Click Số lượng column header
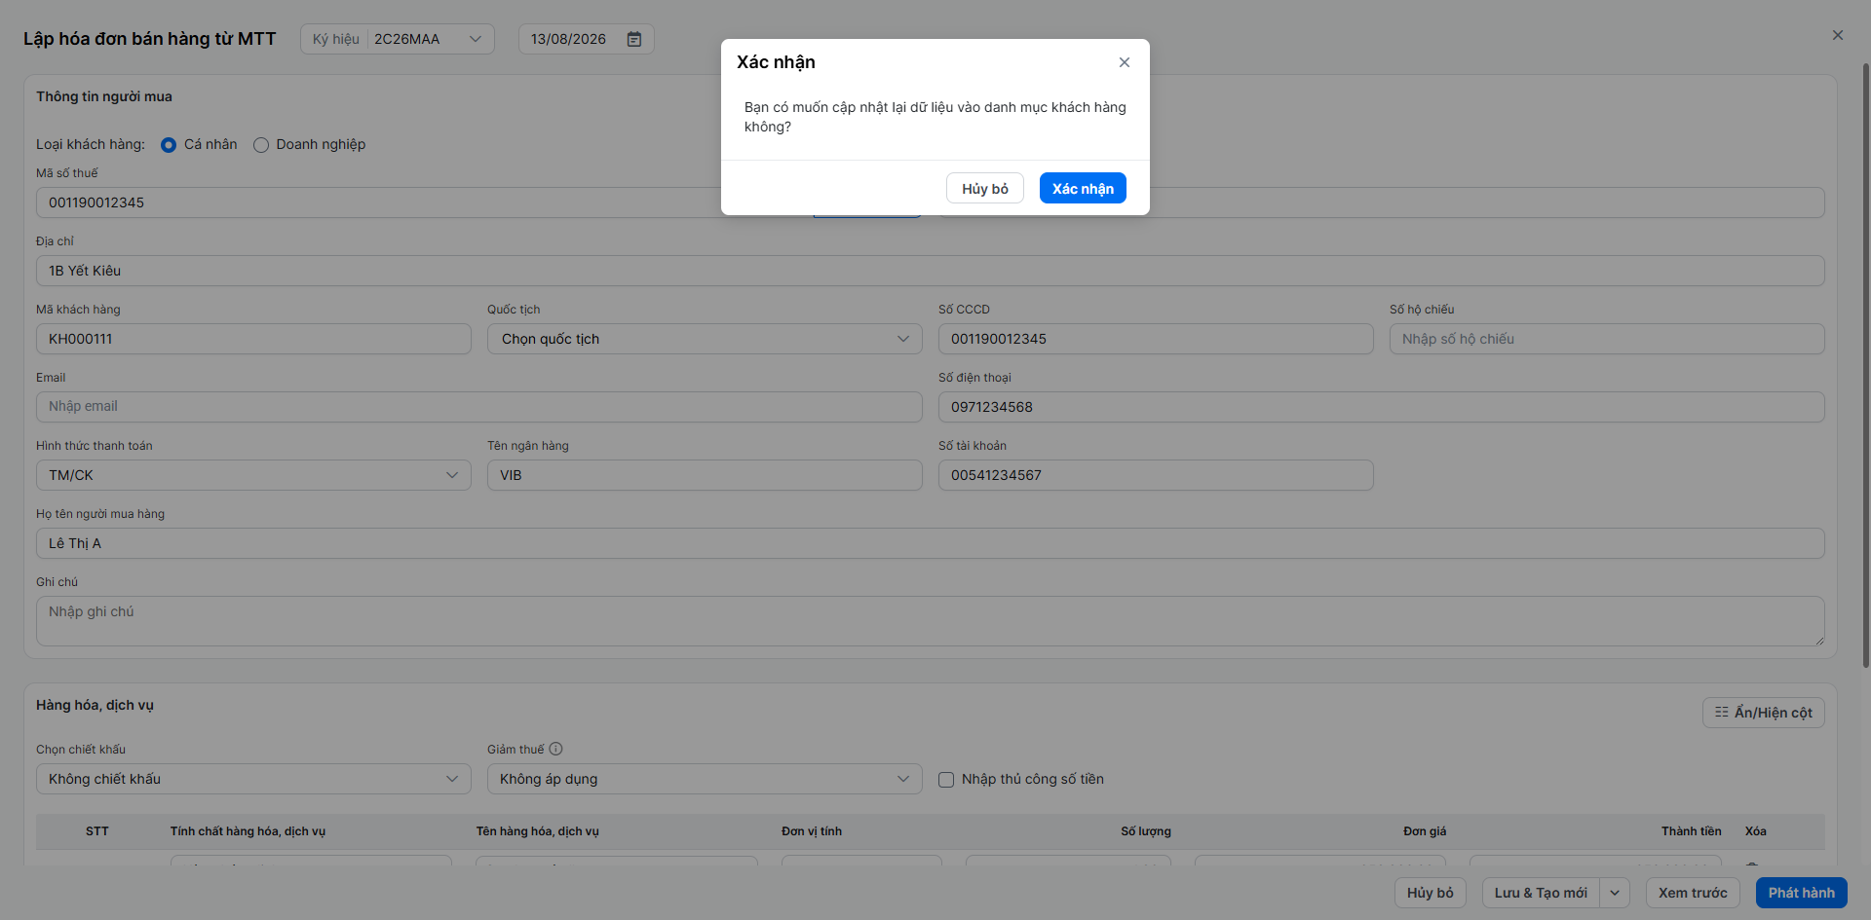Screen dimensions: 1871x920 (x=1146, y=831)
